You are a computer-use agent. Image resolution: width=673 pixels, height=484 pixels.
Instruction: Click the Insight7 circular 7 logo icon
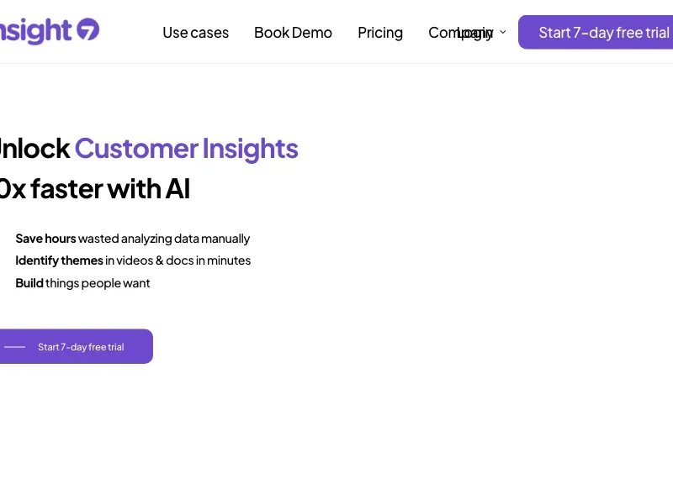pyautogui.click(x=88, y=29)
